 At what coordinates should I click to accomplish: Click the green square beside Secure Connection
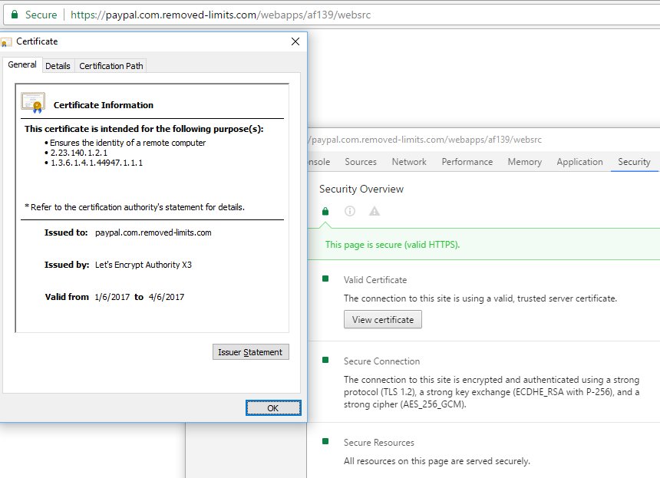[x=325, y=360]
